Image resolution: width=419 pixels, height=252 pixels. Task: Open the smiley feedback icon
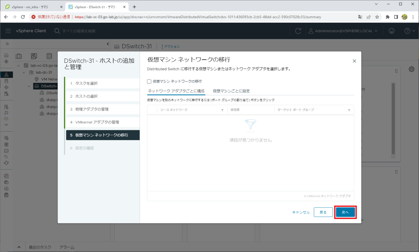coord(391,31)
